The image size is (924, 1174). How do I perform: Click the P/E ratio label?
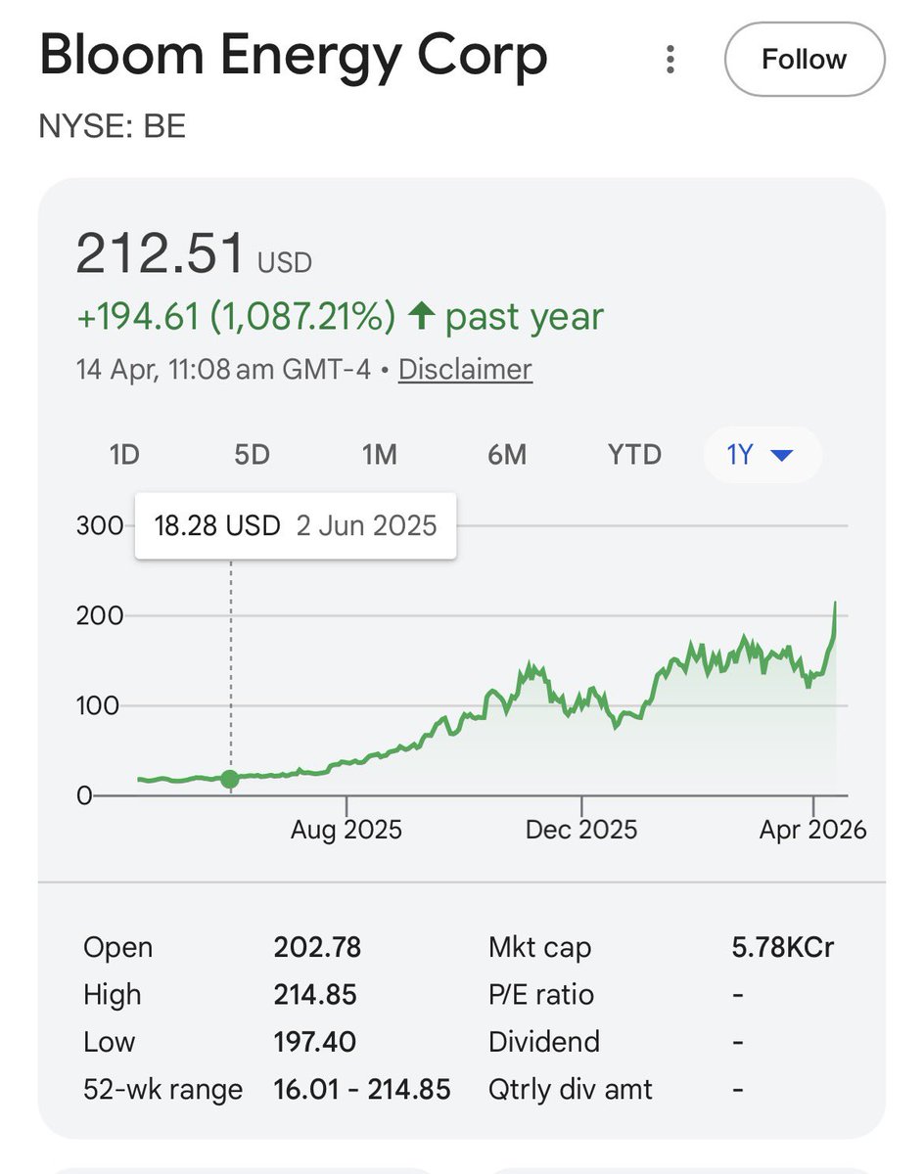coord(541,995)
